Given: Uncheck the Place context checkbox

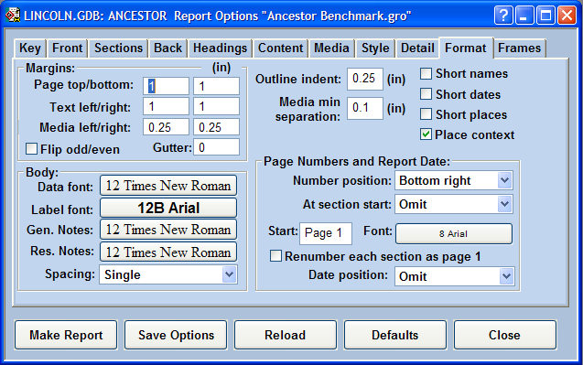Looking at the screenshot, I should point(426,134).
